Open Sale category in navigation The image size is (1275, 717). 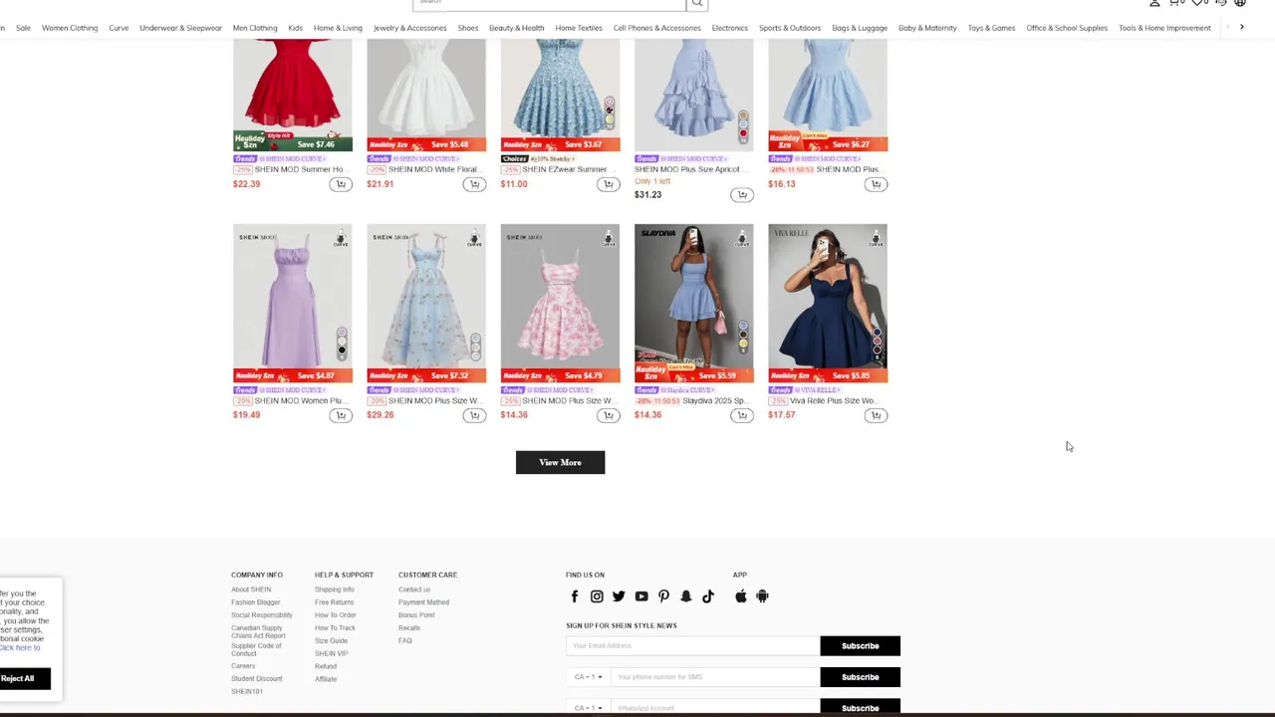click(x=23, y=28)
